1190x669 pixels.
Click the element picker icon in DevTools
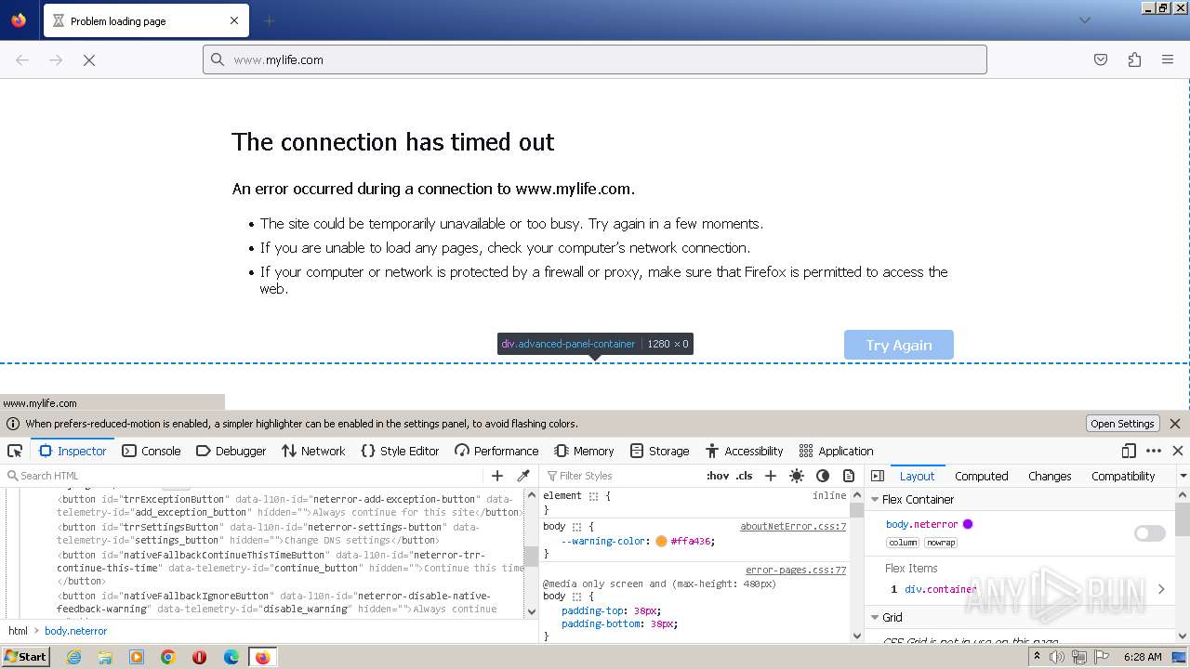pyautogui.click(x=15, y=451)
